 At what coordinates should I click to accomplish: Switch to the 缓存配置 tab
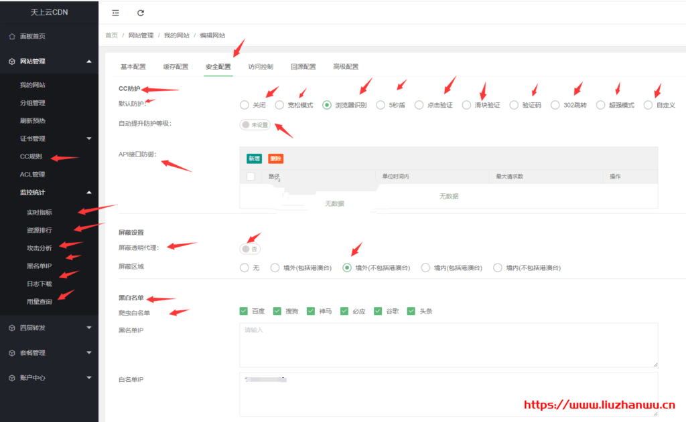coord(176,67)
